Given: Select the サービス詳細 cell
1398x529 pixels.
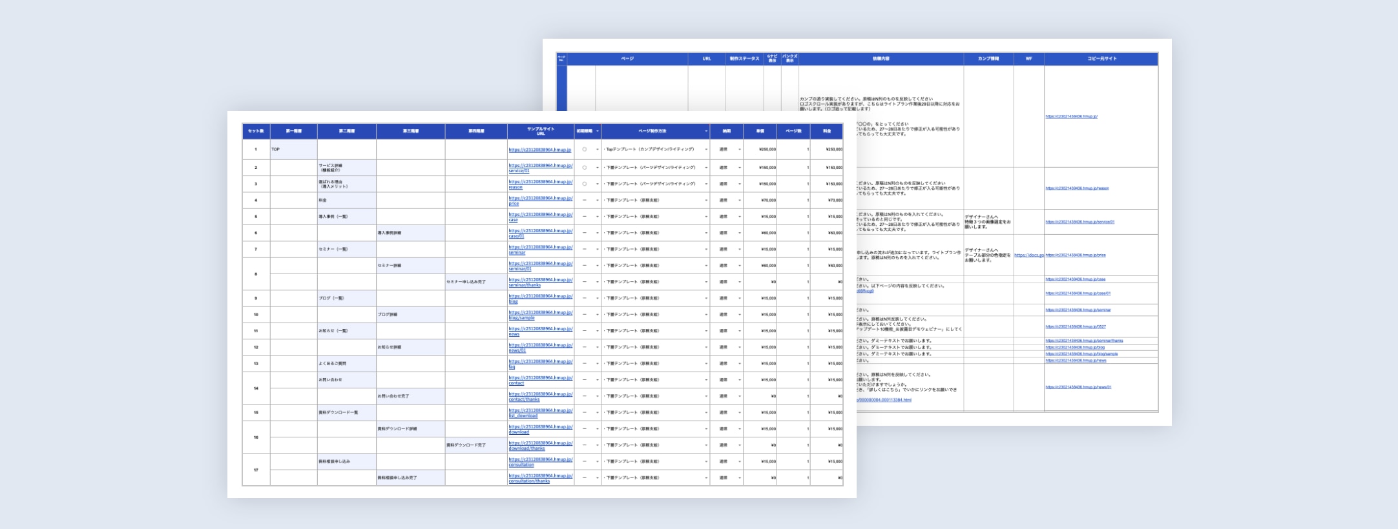Looking at the screenshot, I should click(x=346, y=168).
